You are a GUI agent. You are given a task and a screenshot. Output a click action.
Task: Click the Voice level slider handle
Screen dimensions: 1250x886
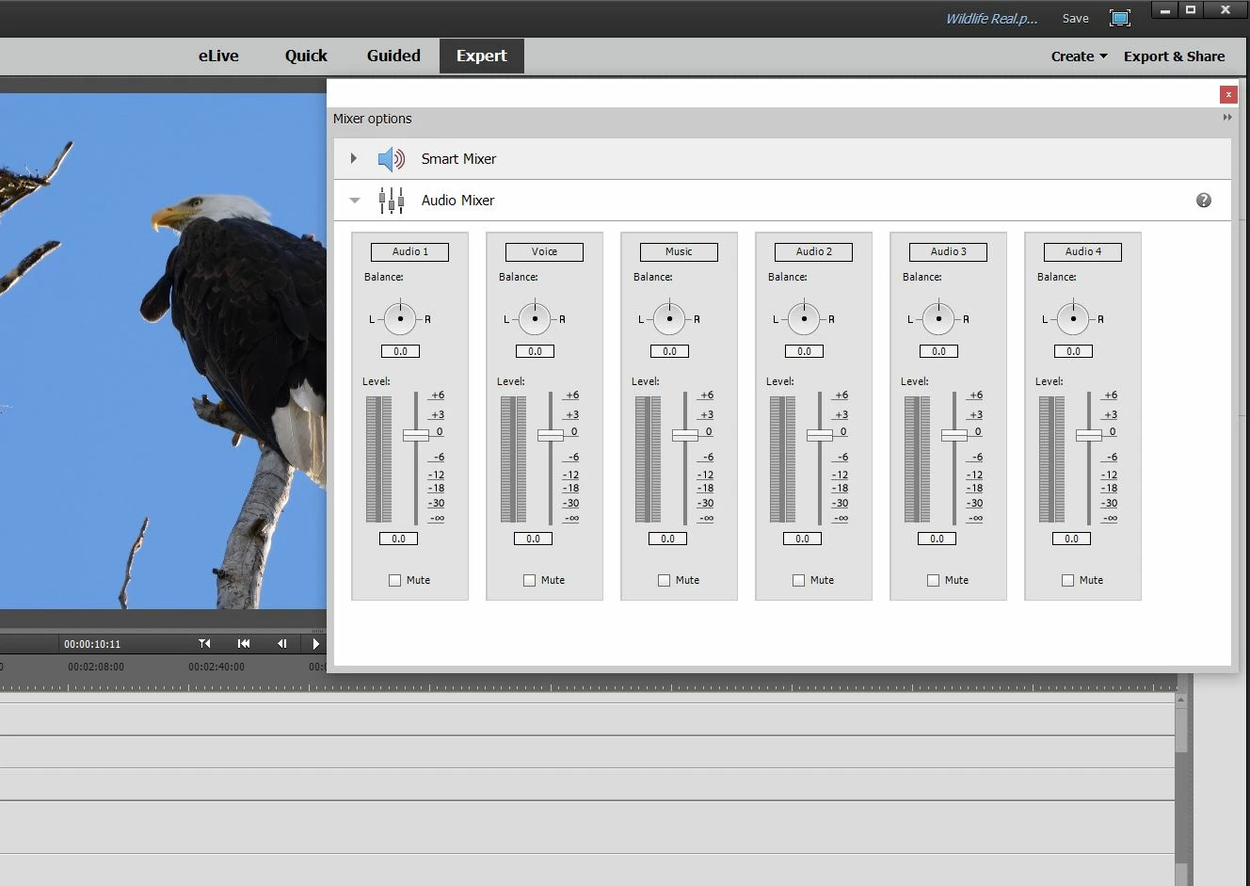[551, 435]
